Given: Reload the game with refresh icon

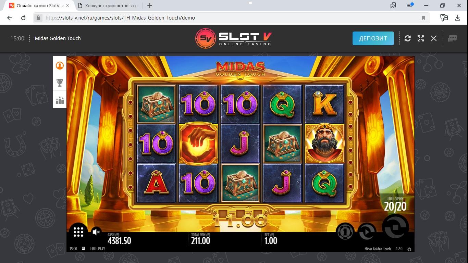Looking at the screenshot, I should click(407, 38).
